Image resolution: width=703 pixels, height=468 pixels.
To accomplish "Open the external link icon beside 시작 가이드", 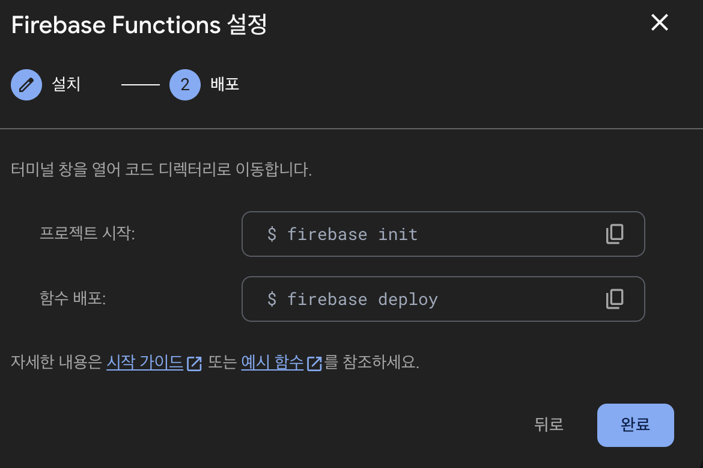I will coord(193,363).
